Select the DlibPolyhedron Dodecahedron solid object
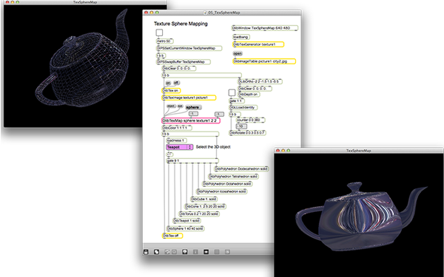This screenshot has height=277, width=444. [241, 168]
